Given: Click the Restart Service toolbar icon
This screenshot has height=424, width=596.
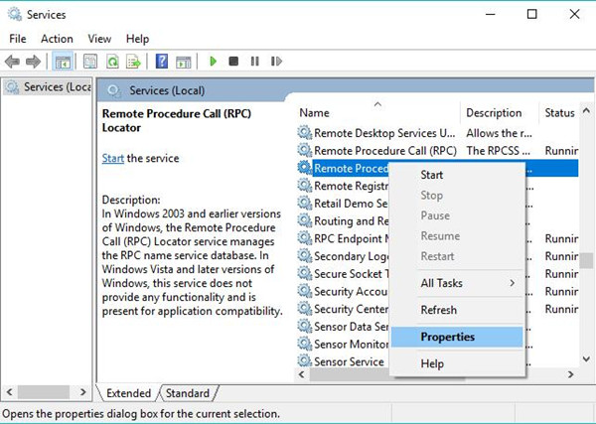Looking at the screenshot, I should tap(276, 62).
